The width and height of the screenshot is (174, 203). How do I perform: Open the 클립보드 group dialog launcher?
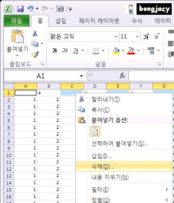pos(42,64)
